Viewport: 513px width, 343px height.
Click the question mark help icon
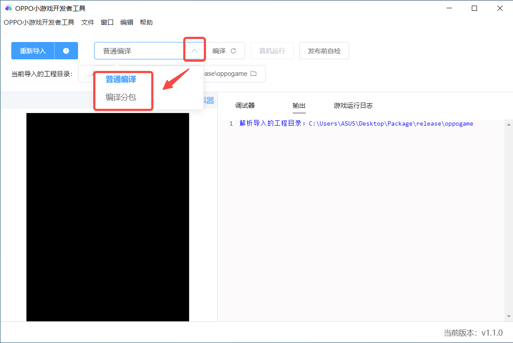click(x=66, y=51)
